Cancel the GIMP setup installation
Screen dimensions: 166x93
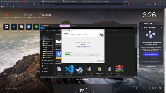point(100,61)
